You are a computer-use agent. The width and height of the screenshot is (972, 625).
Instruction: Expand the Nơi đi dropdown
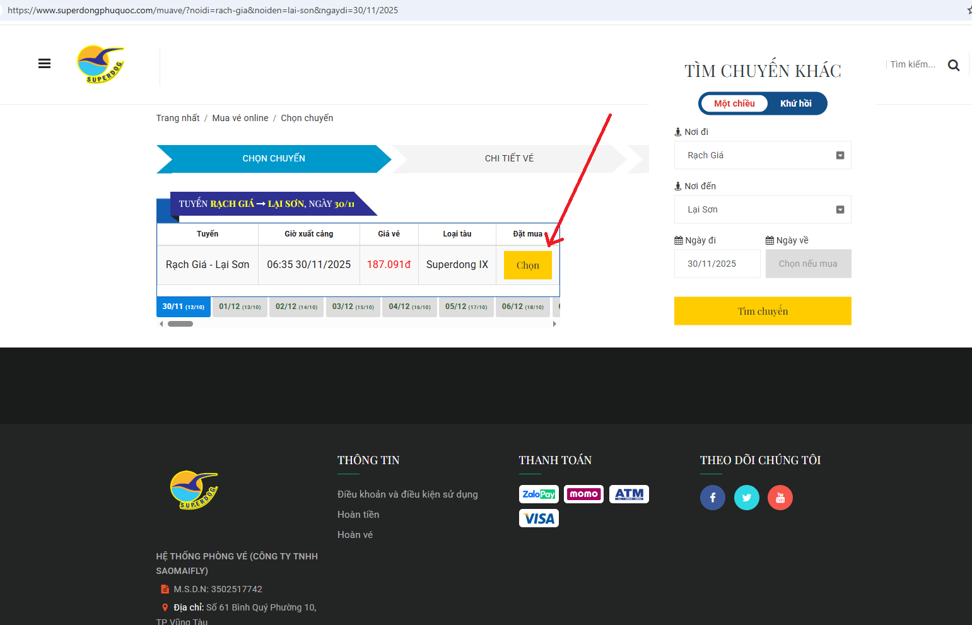coord(763,156)
